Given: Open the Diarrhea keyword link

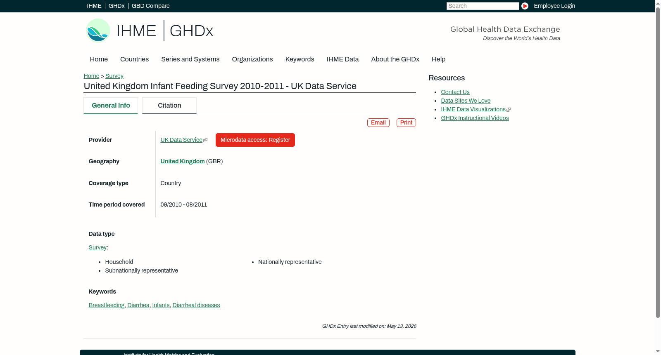Looking at the screenshot, I should click(138, 305).
